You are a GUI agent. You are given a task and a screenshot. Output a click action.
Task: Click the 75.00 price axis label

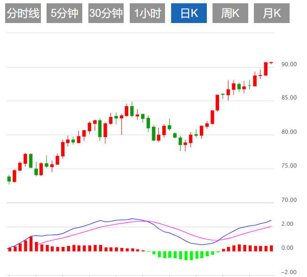tap(289, 166)
